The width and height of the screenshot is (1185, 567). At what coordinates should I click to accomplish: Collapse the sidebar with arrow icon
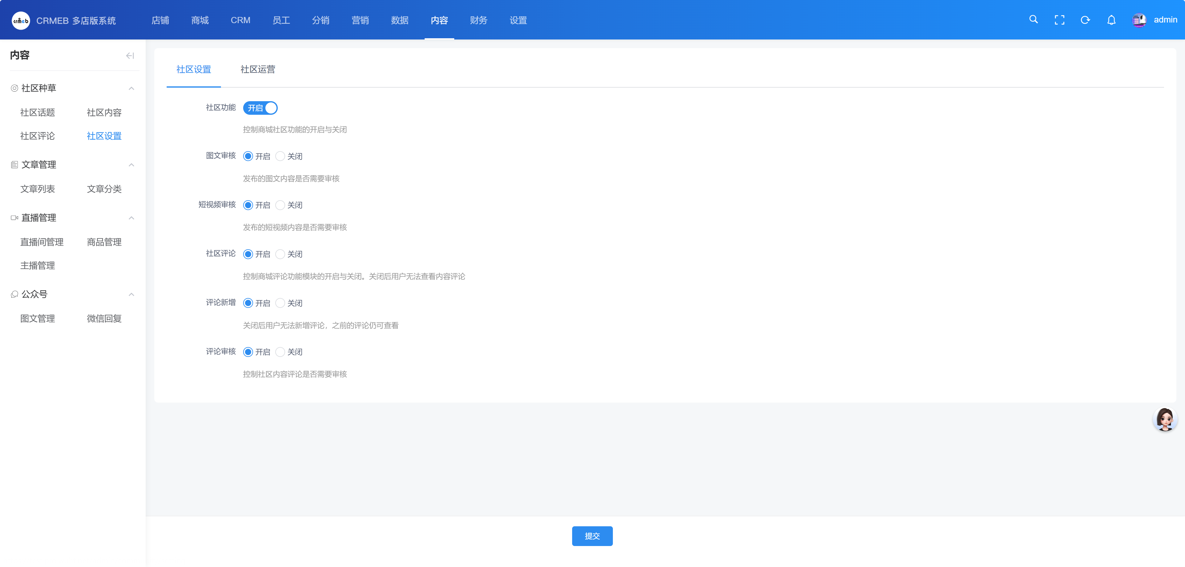pyautogui.click(x=130, y=56)
